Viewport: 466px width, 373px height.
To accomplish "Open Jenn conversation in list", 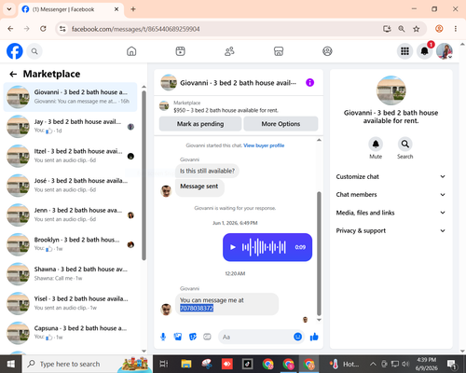I will 70,215.
